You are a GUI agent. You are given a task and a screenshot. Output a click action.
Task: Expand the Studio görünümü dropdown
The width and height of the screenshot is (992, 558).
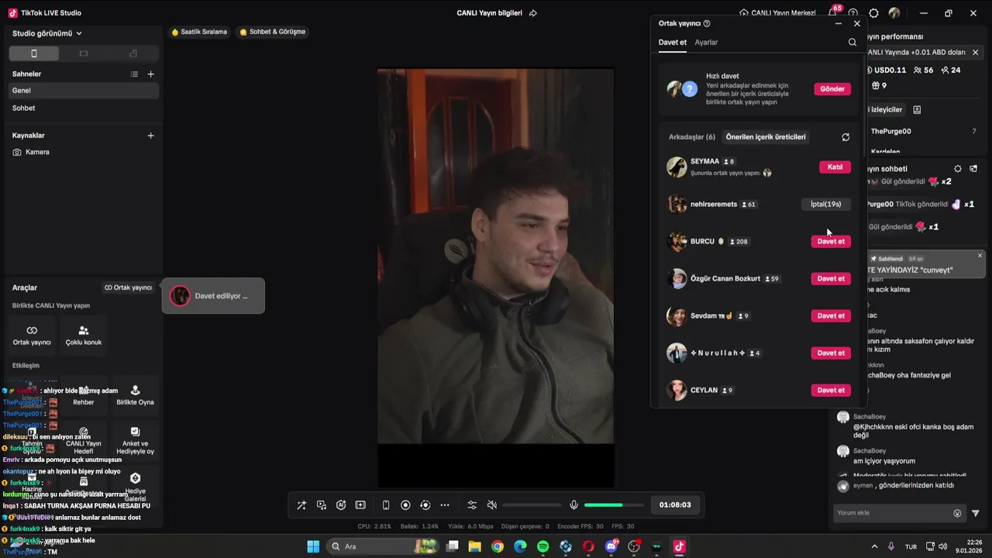(47, 33)
